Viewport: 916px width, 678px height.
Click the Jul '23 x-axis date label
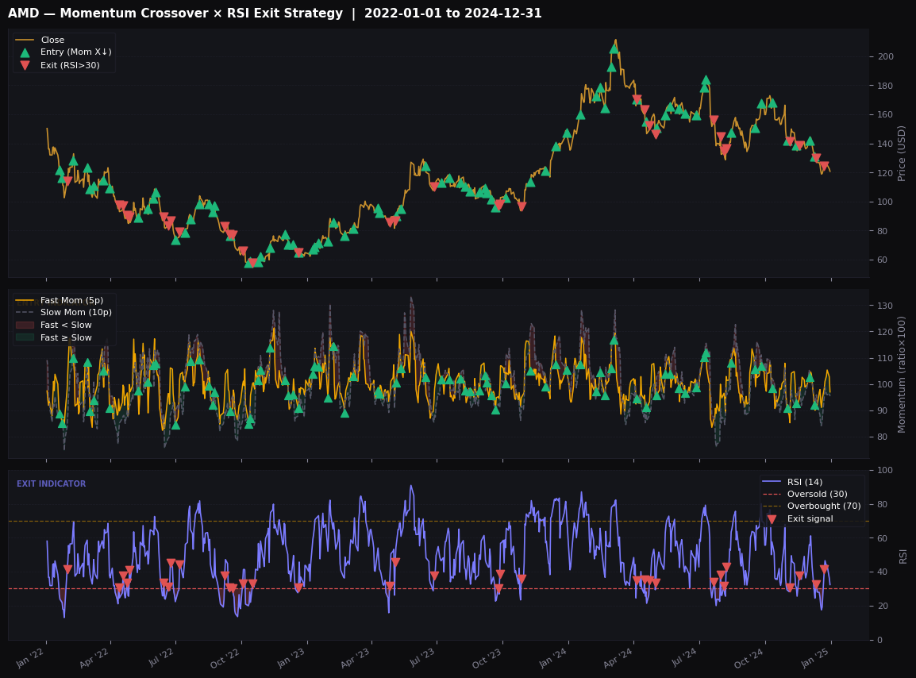pyautogui.click(x=421, y=658)
